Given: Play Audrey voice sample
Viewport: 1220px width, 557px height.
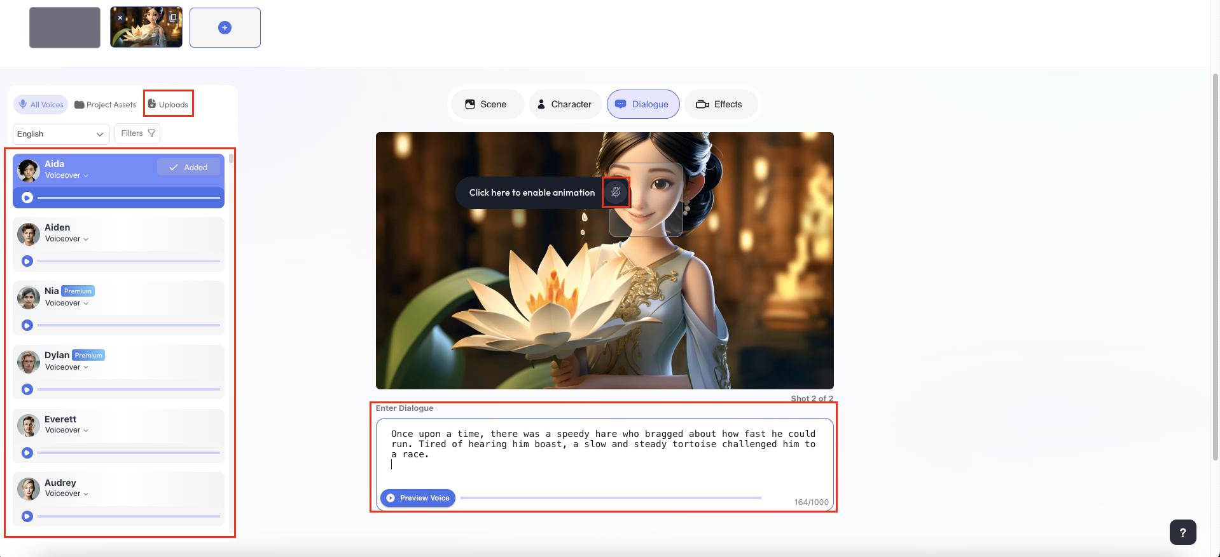Looking at the screenshot, I should (x=27, y=516).
